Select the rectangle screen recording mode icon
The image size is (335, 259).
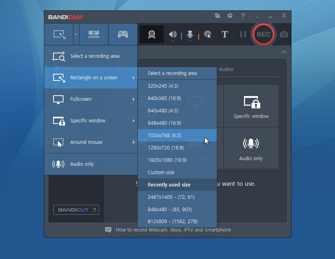pos(59,34)
